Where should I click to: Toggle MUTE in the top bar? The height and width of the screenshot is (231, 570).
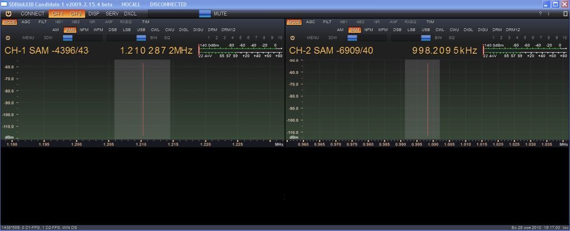coord(220,13)
